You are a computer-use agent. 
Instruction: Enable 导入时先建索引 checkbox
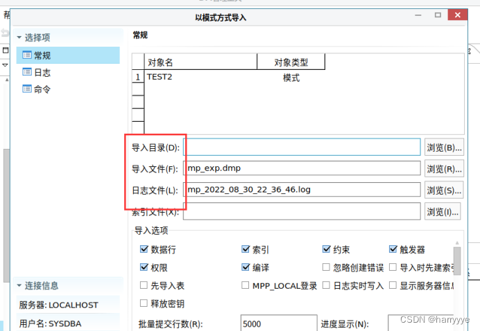[x=393, y=267]
